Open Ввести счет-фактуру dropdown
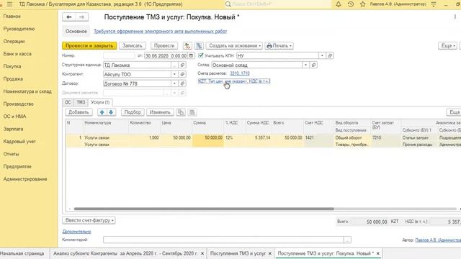 point(89,220)
